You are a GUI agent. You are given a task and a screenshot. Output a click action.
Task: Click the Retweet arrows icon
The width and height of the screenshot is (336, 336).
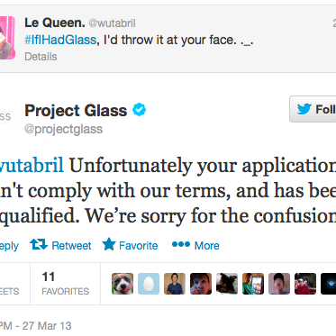tap(39, 244)
